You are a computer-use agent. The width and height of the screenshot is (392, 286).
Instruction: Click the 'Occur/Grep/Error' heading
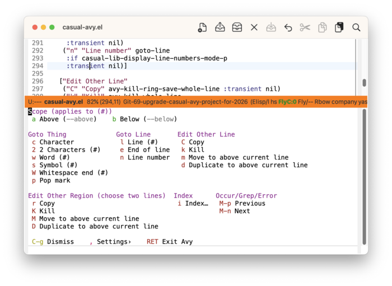(246, 196)
